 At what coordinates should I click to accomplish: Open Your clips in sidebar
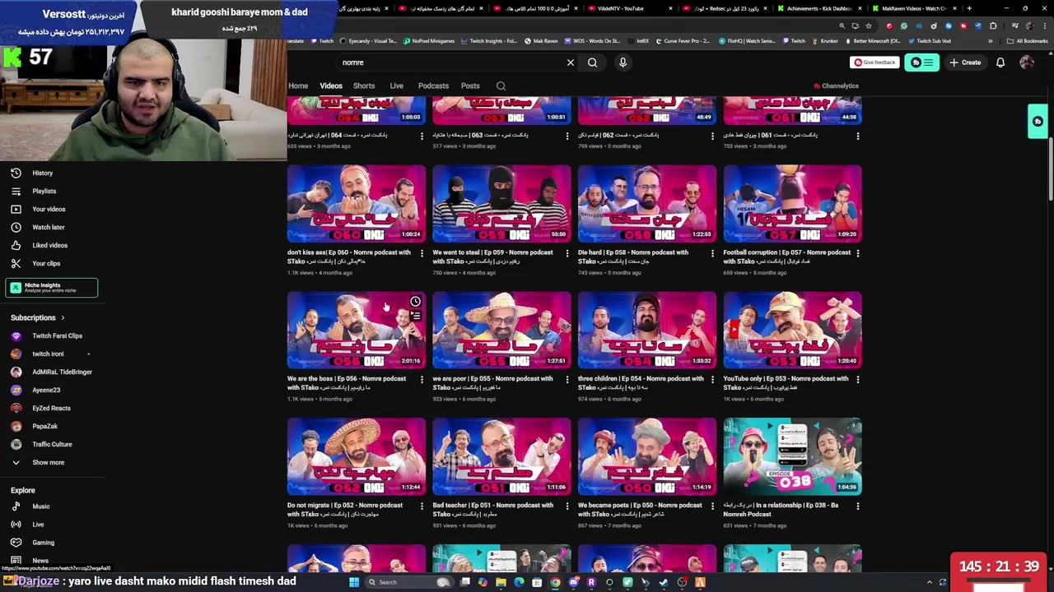tap(46, 263)
